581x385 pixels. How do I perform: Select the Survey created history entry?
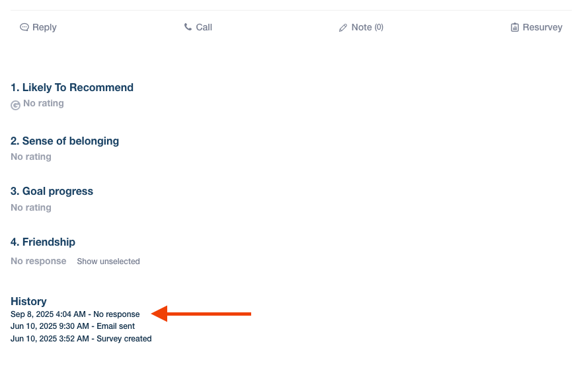click(81, 339)
